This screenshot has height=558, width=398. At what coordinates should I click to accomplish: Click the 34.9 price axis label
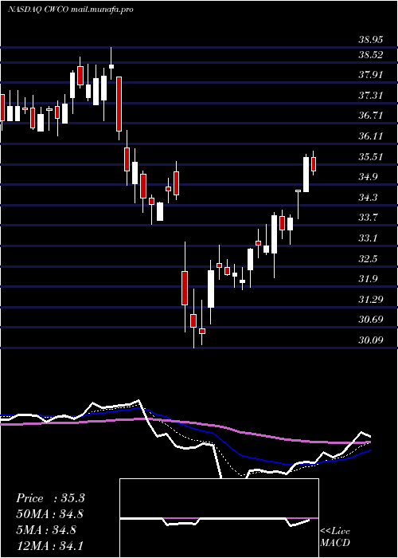pos(368,177)
